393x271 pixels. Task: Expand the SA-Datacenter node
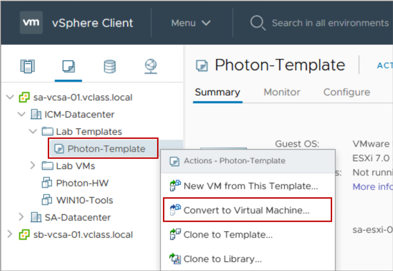tap(22, 217)
